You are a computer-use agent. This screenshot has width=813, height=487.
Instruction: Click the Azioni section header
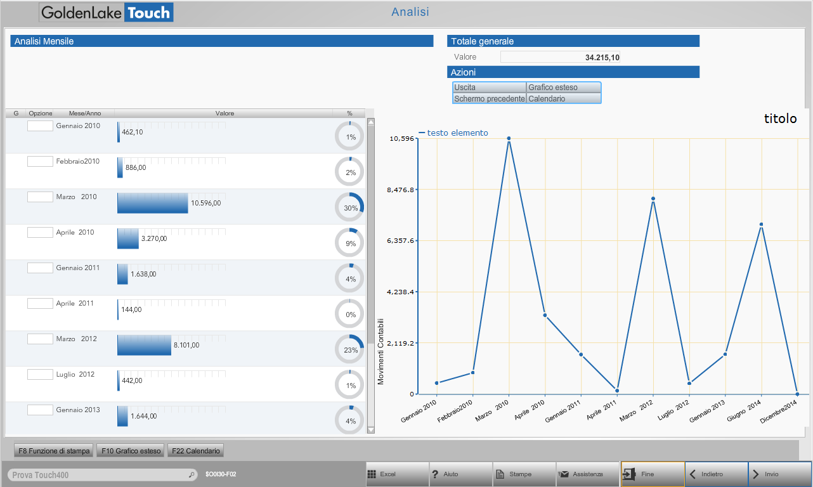coord(573,72)
